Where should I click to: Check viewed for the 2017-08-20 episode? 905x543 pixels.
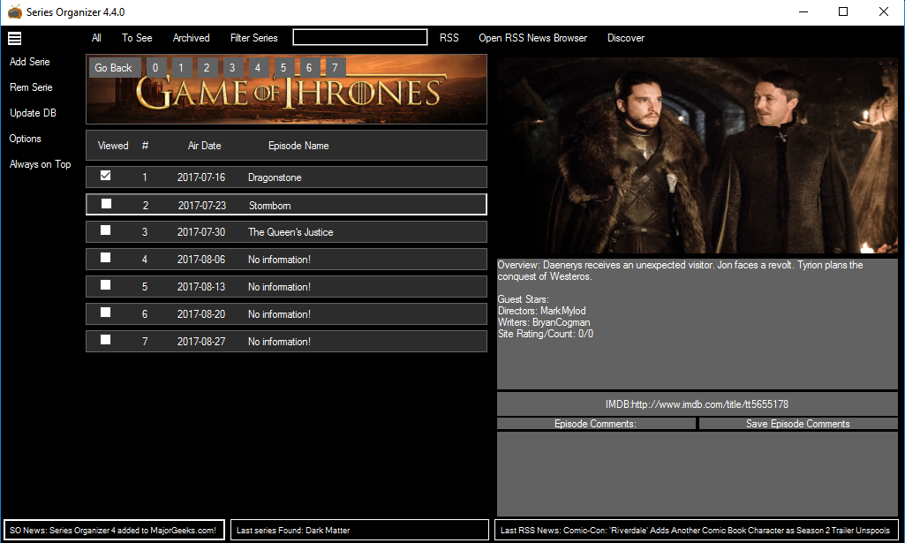point(106,313)
